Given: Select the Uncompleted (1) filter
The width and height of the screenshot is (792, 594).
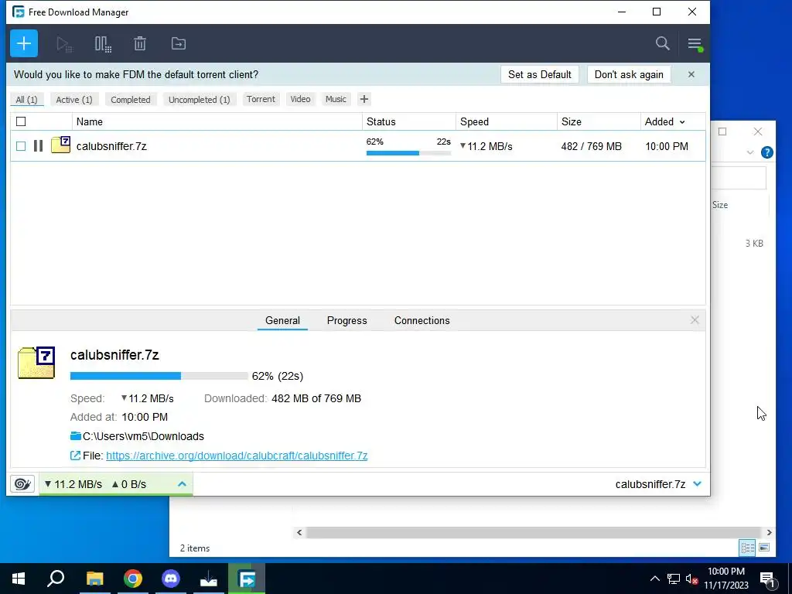Looking at the screenshot, I should click(200, 100).
